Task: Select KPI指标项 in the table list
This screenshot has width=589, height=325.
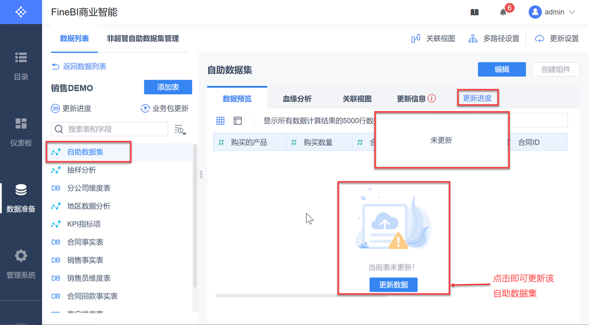Action: tap(84, 224)
